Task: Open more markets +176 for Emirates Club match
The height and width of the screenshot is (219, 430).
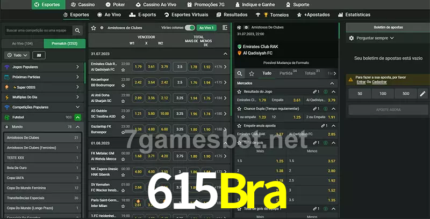Action: click(x=221, y=66)
